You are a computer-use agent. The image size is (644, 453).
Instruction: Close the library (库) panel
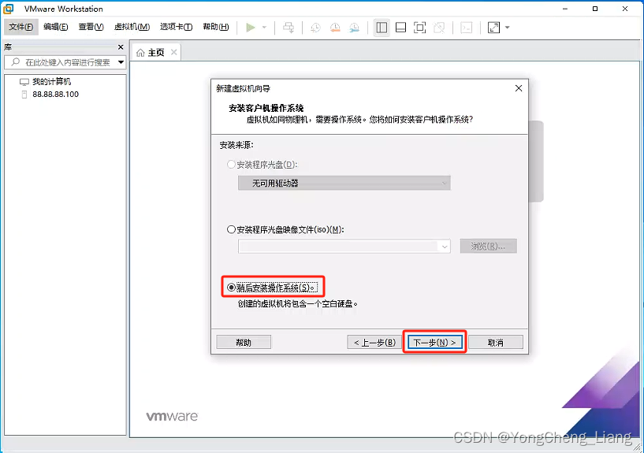coord(121,47)
